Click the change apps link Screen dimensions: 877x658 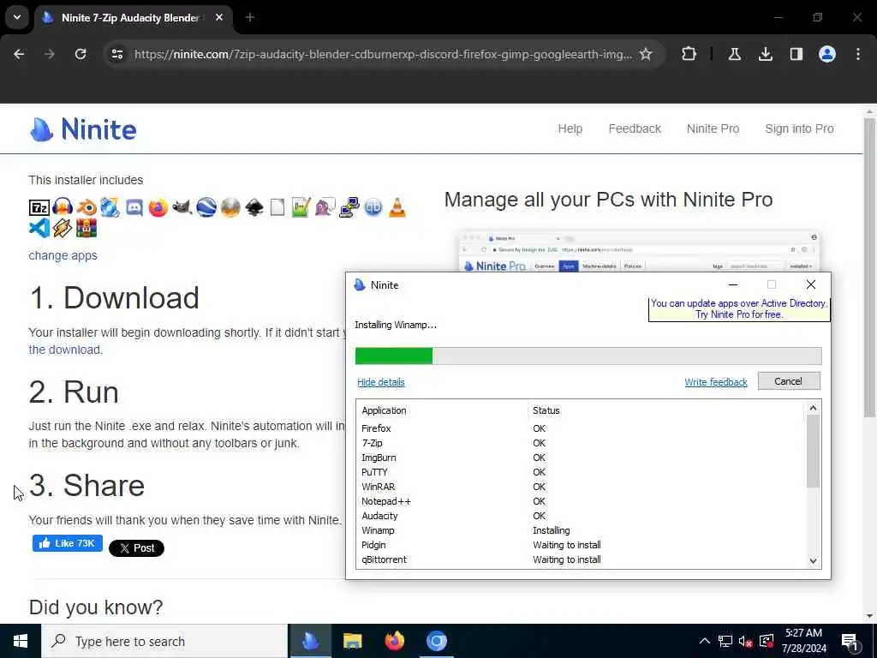click(63, 255)
